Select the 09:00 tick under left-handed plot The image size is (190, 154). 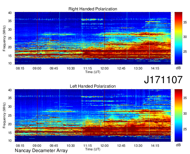37,146
